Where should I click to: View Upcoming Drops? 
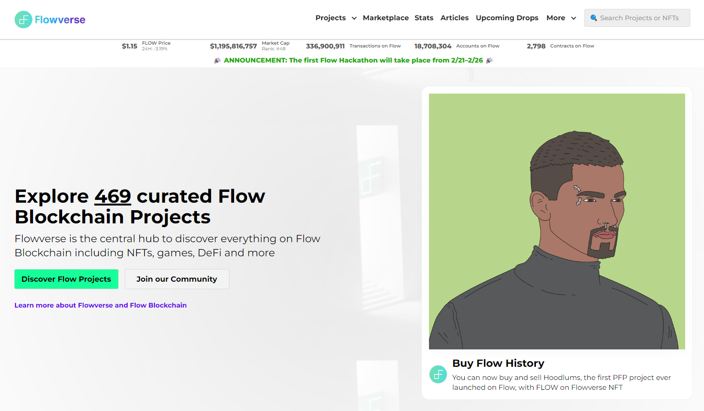pyautogui.click(x=507, y=18)
